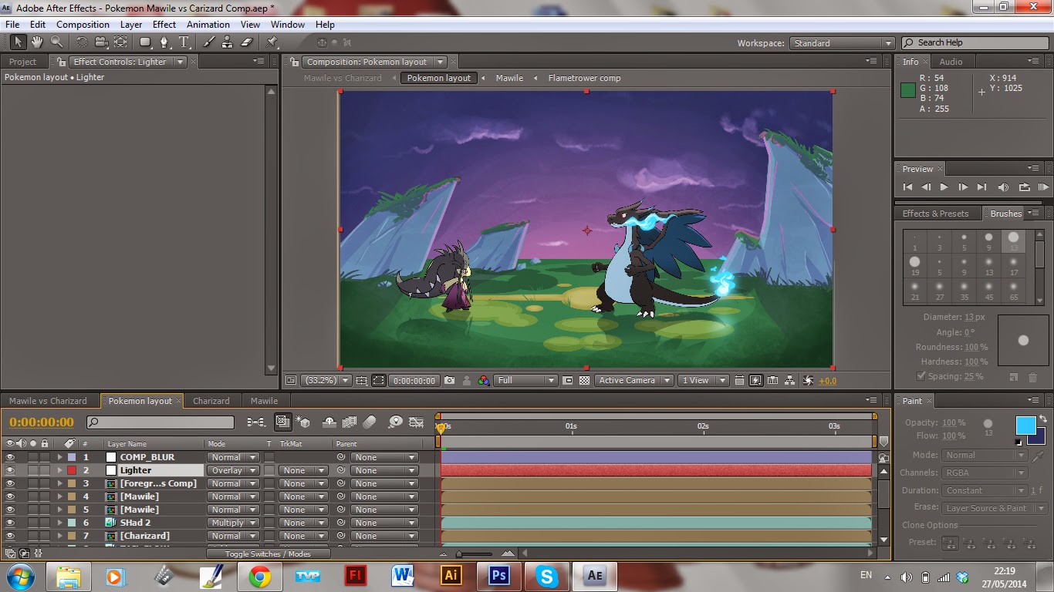The height and width of the screenshot is (592, 1054).
Task: Click the Frame Blending icon in timeline
Action: pos(350,422)
